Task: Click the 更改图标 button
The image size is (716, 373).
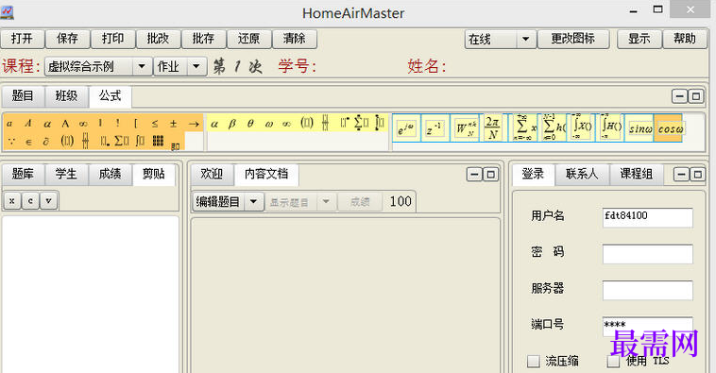Action: point(573,39)
